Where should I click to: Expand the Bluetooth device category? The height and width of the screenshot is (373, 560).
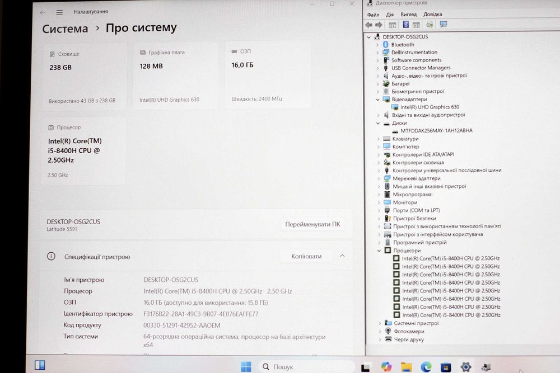377,45
